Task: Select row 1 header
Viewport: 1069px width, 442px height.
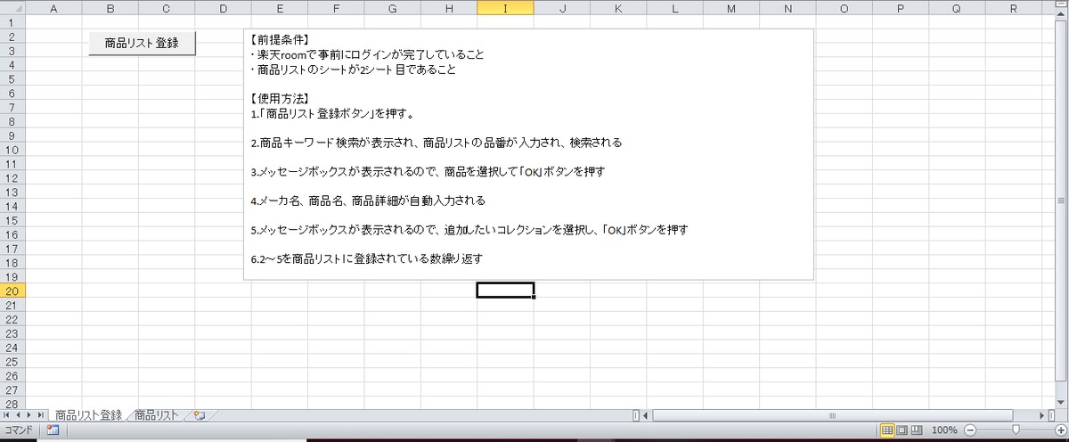Action: click(12, 22)
